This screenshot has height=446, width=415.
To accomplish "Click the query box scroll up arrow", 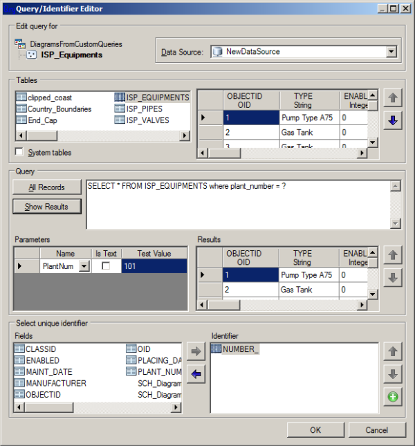I will coord(396,186).
